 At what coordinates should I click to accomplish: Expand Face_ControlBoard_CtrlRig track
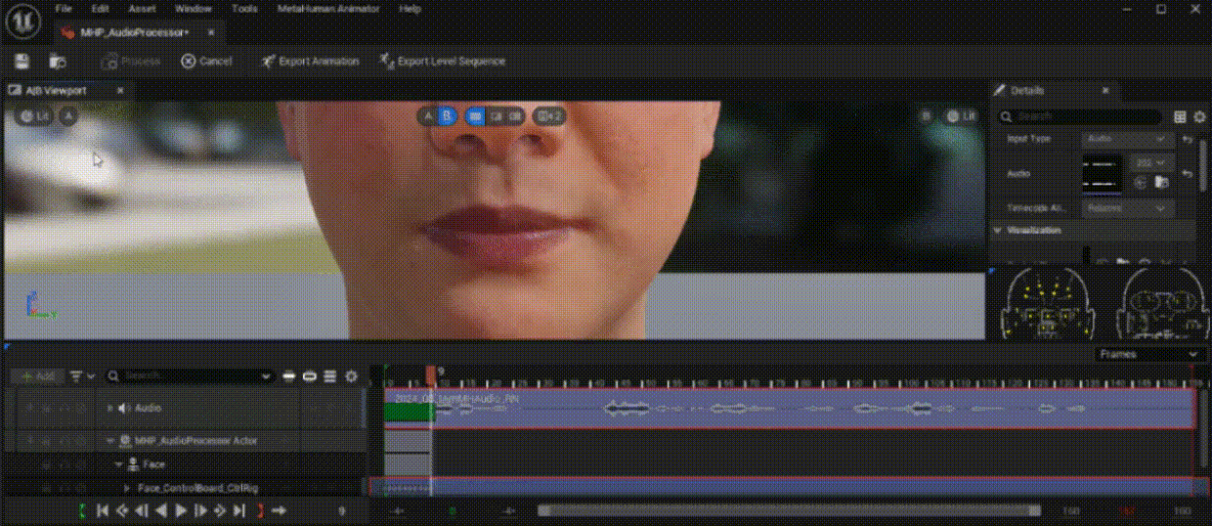[x=127, y=487]
